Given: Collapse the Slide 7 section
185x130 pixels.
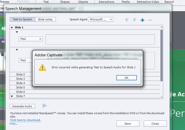Looking at the screenshot, I should pyautogui.click(x=12, y=96).
